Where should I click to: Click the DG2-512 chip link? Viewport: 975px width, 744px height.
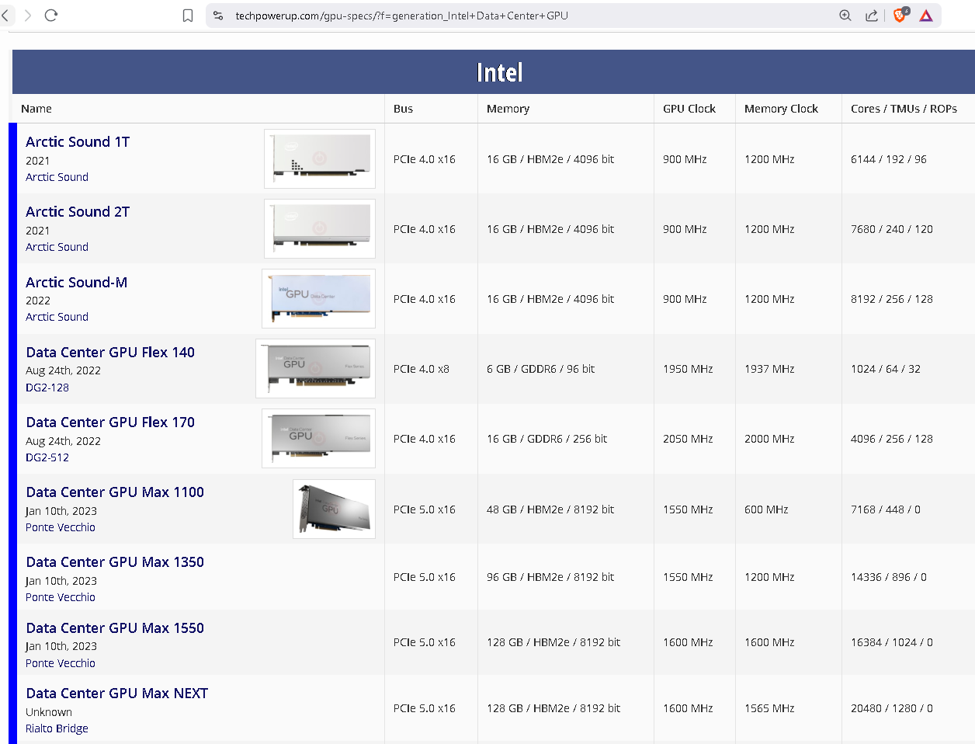[47, 457]
